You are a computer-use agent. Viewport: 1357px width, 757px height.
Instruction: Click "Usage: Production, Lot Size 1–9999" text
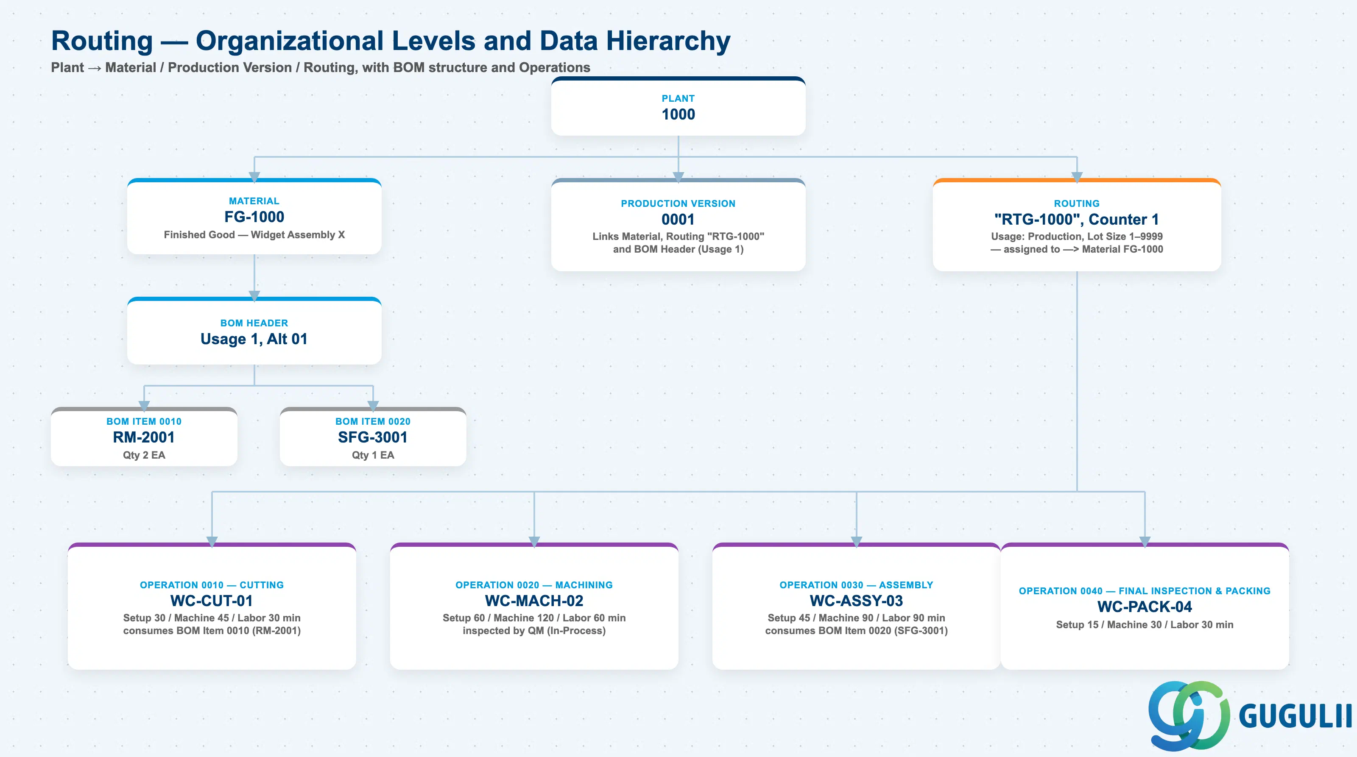[1077, 237]
